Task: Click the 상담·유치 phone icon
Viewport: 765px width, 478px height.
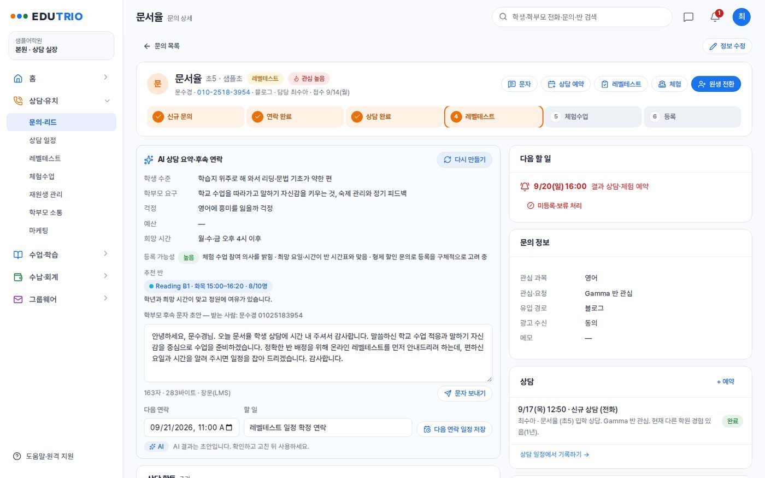Action: click(x=18, y=101)
